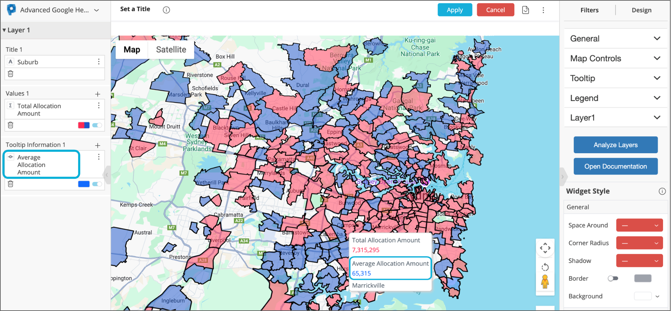This screenshot has height=311, width=671.
Task: Toggle the Total Allocation Amount switch
Action: tap(97, 125)
